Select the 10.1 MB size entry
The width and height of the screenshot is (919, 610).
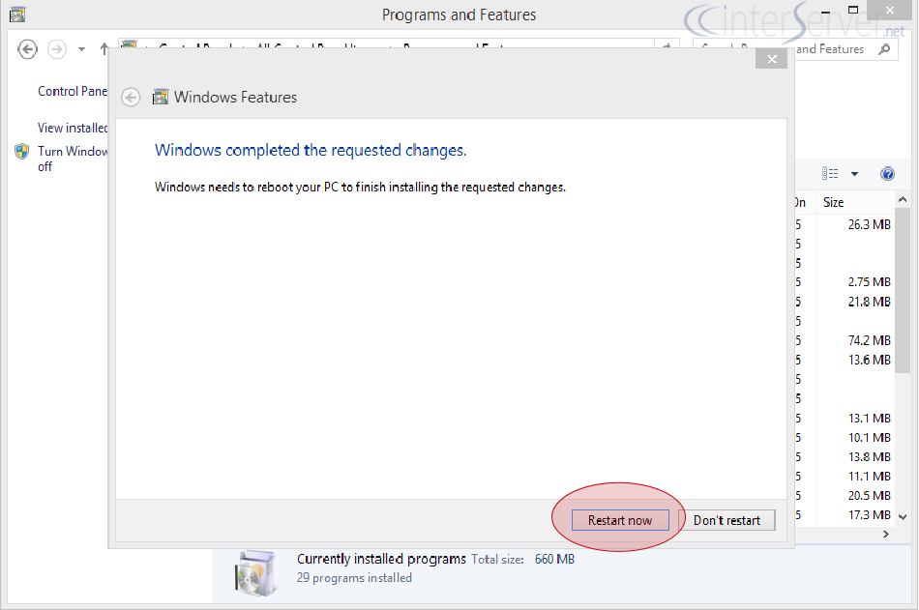870,438
